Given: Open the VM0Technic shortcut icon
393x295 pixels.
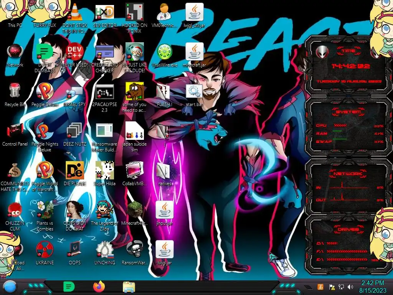Looking at the screenshot, I should (164, 12).
